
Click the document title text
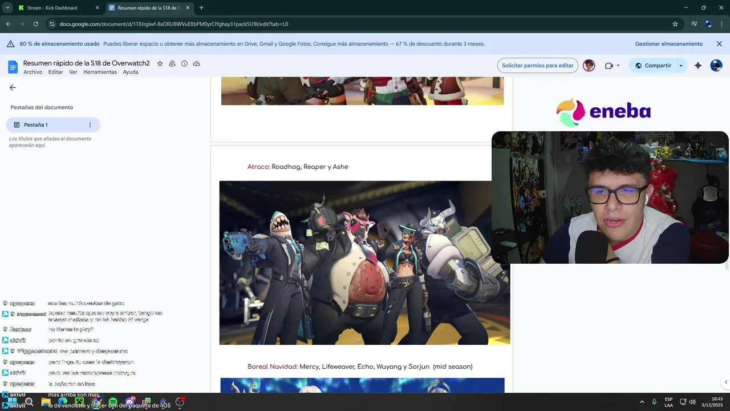87,63
